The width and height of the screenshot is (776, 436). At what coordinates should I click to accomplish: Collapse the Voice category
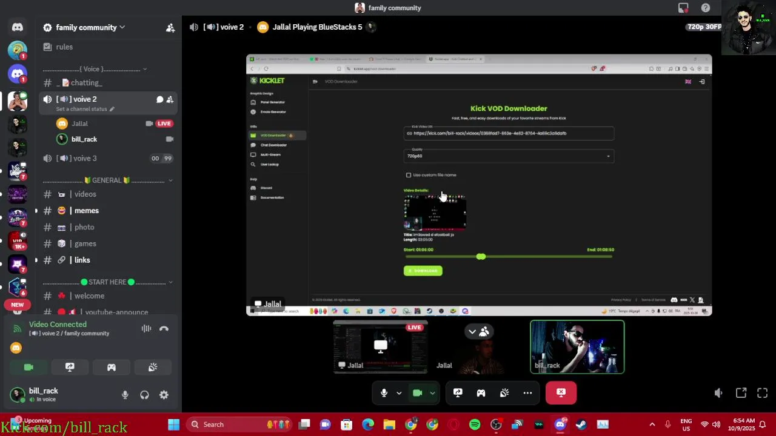pyautogui.click(x=95, y=69)
